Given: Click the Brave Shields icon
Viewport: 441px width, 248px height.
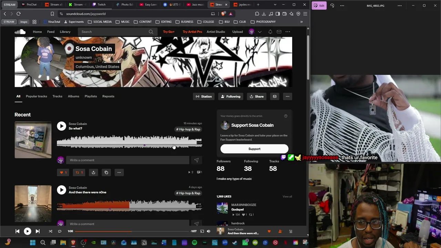Looking at the screenshot, I should pos(223,14).
